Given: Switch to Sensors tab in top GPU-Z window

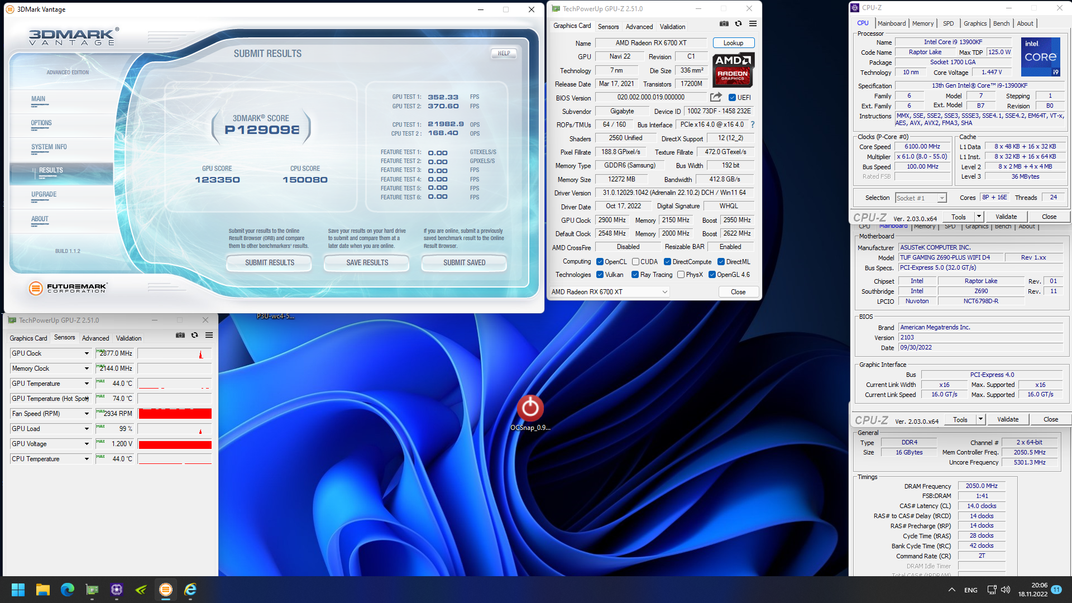Looking at the screenshot, I should coord(608,26).
